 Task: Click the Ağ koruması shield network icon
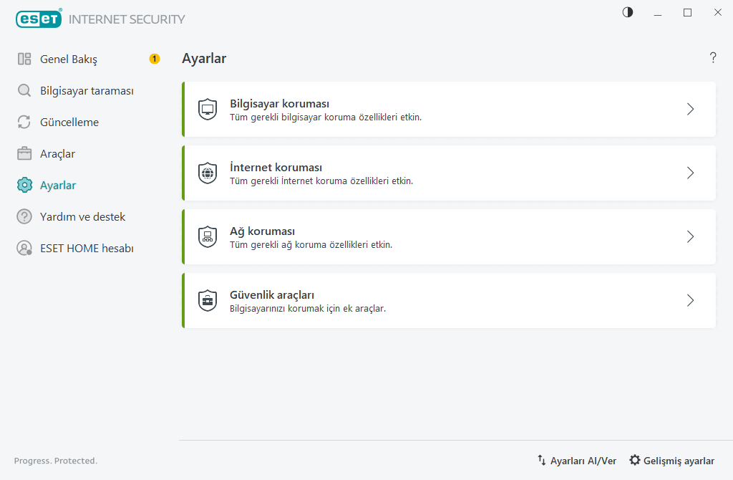tap(208, 236)
